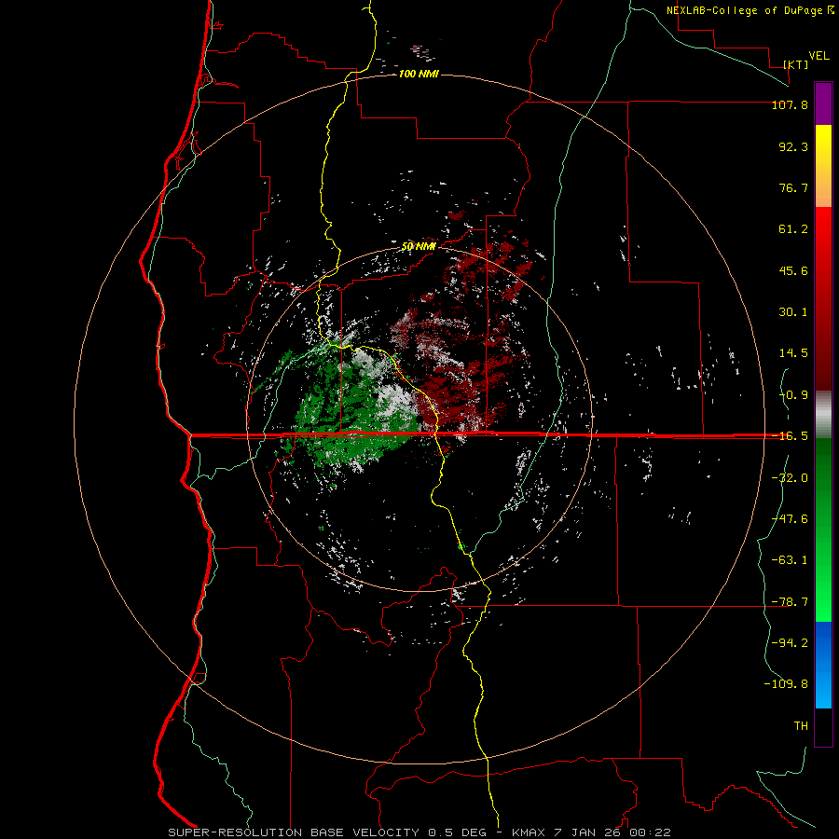This screenshot has height=839, width=839.
Task: Click the [KT] units label
Action: (x=796, y=64)
